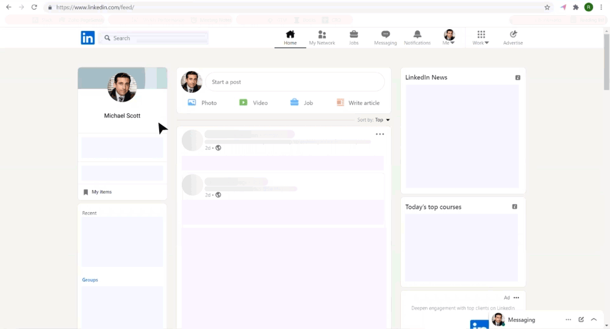Write an article

point(358,102)
